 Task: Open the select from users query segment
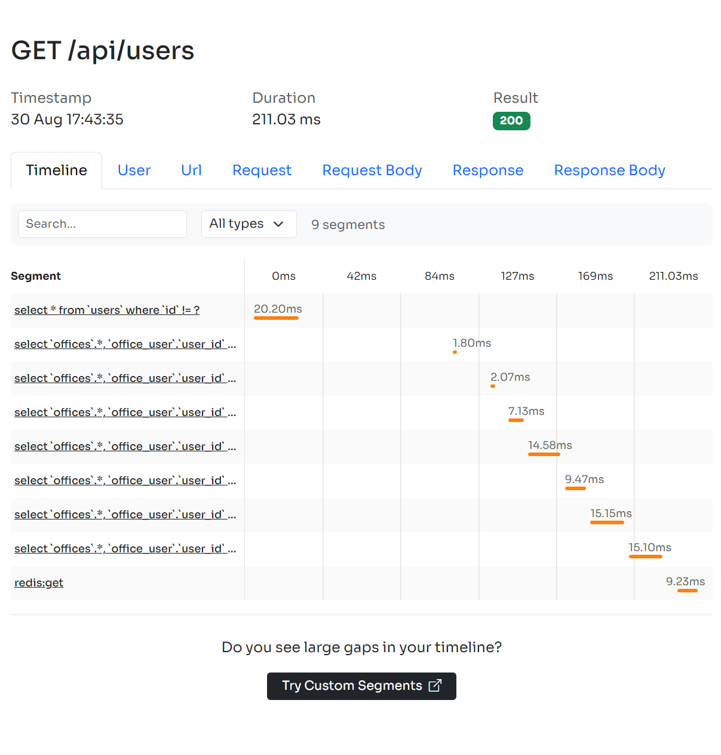point(107,310)
